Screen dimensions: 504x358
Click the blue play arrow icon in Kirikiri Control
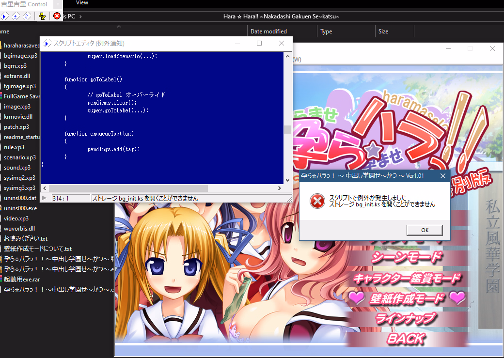4,16
